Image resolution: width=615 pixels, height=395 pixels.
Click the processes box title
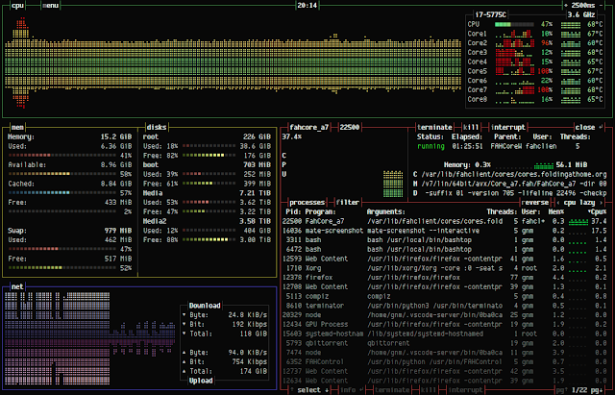coord(307,203)
